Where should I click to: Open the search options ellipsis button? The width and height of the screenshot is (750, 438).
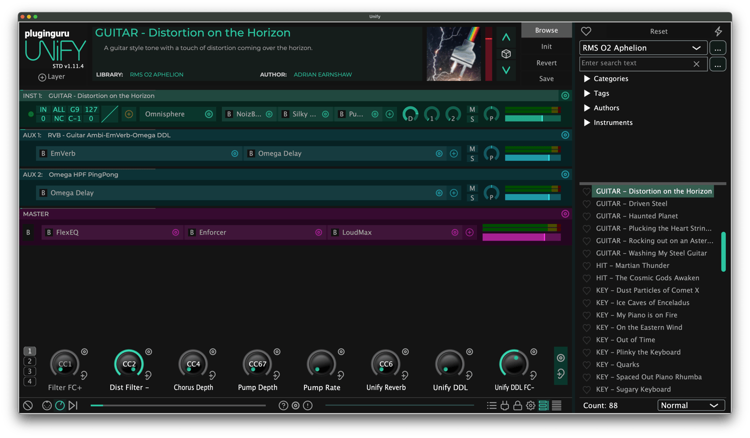point(717,64)
